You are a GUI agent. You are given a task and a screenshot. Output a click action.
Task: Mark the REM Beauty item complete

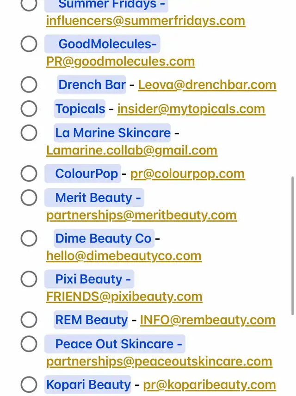tap(29, 320)
